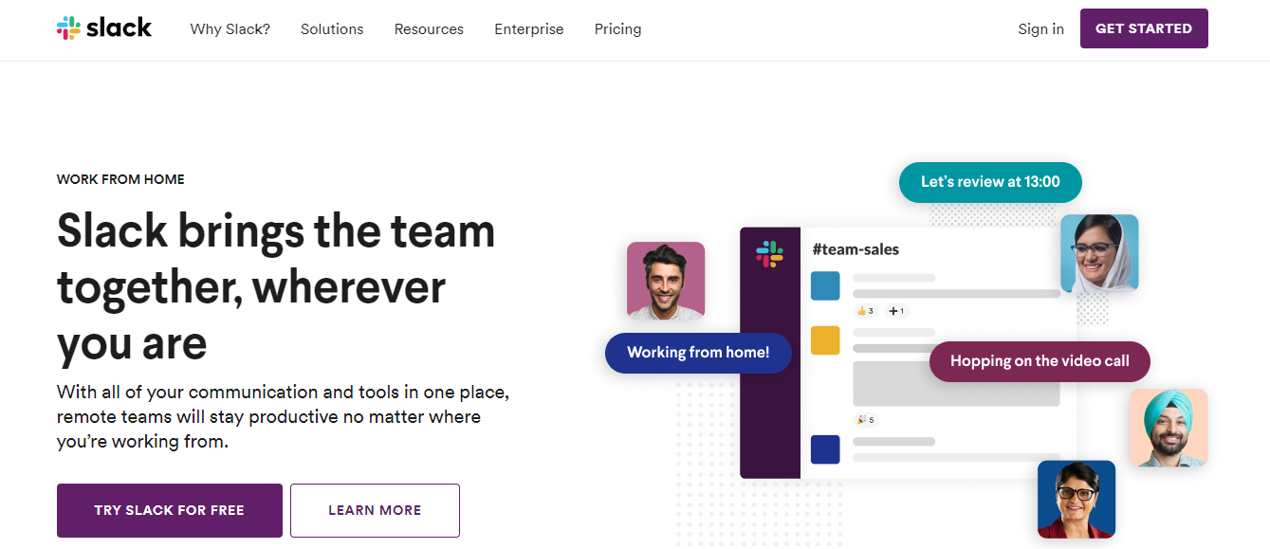Click photo of woman in white headscarf
Screen dimensions: 1270x549
click(1099, 253)
